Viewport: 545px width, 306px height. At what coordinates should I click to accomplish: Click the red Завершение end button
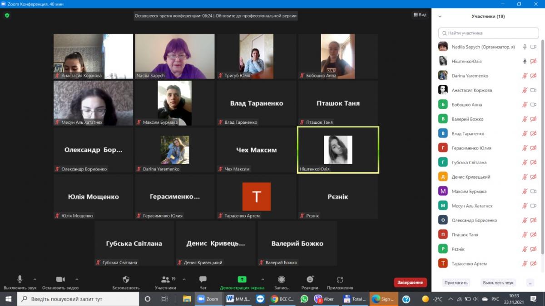point(410,282)
